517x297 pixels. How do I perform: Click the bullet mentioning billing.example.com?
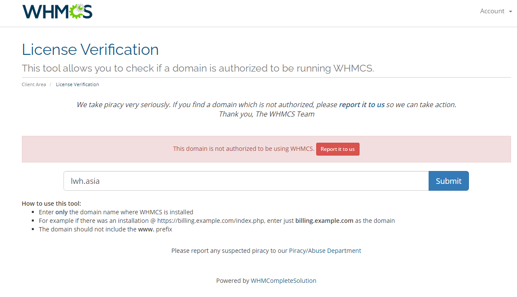(x=217, y=221)
